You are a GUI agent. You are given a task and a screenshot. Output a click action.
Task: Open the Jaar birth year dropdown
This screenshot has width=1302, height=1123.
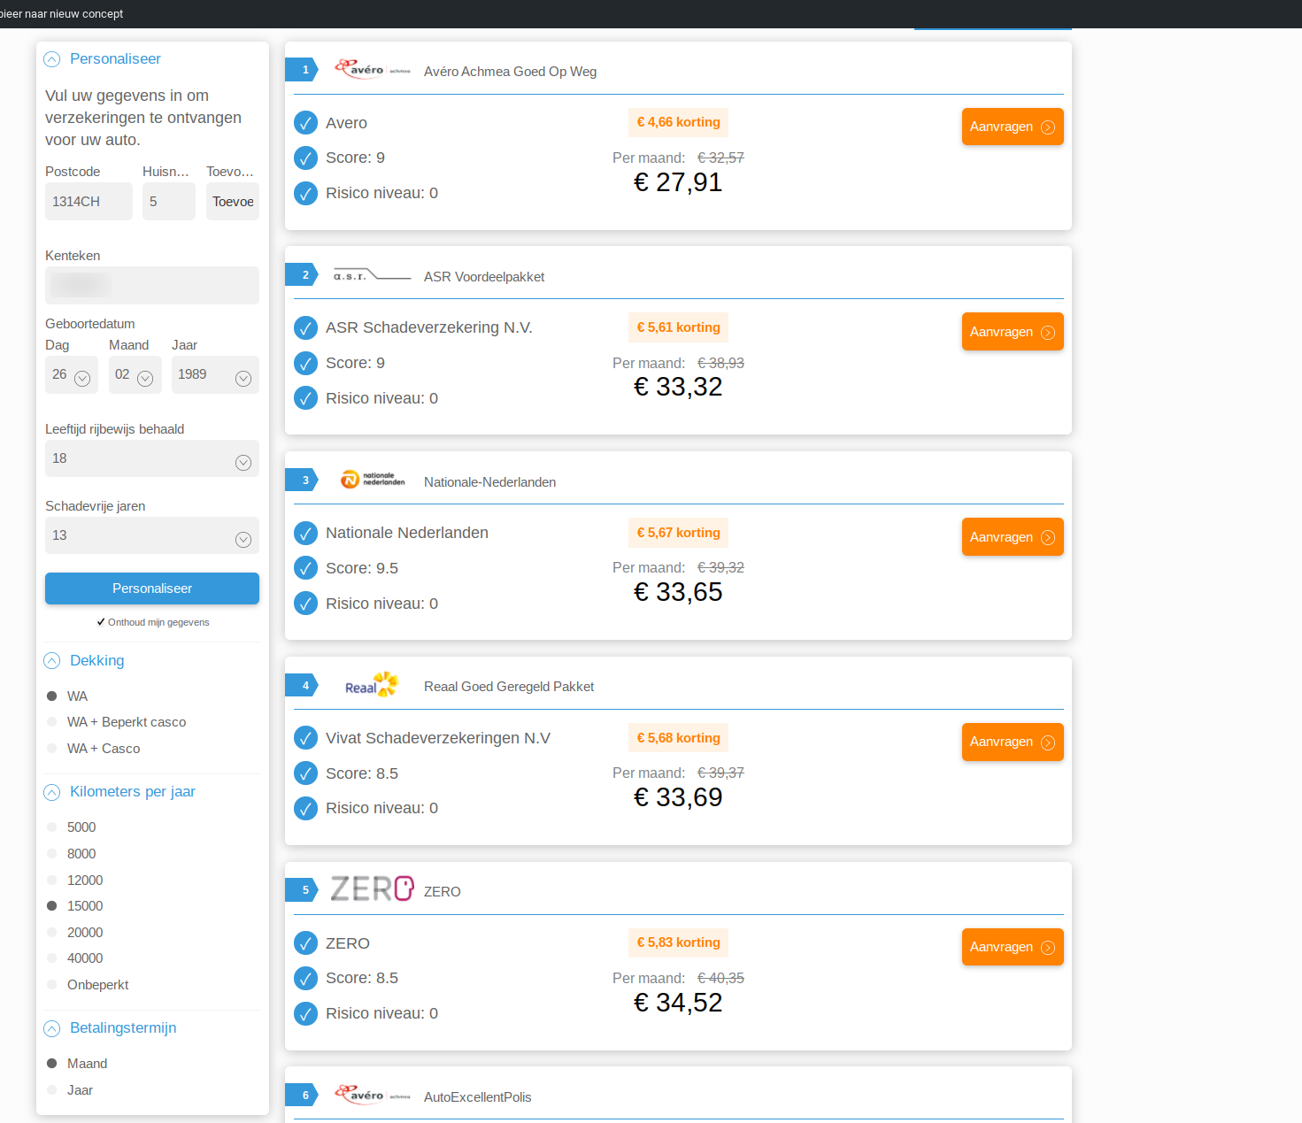(215, 374)
